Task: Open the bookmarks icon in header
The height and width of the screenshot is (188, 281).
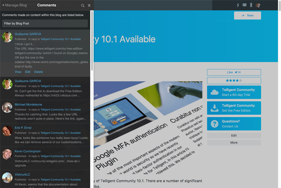Action: [x=251, y=5]
